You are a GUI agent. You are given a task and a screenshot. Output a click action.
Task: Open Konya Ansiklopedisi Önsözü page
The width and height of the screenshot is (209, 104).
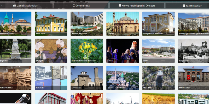click(x=138, y=5)
